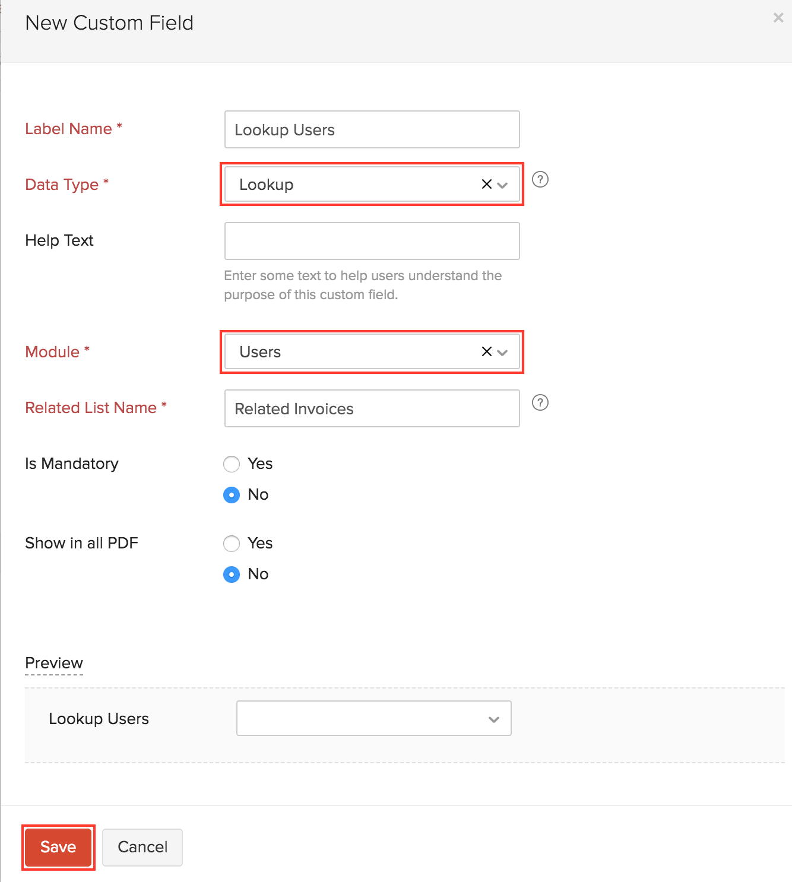792x882 pixels.
Task: Select Yes for Is Mandatory
Action: 232,464
